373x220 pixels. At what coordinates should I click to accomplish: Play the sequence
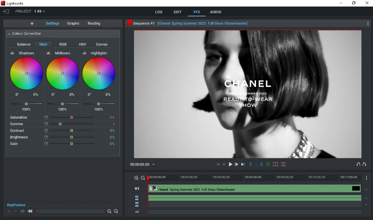(x=230, y=164)
